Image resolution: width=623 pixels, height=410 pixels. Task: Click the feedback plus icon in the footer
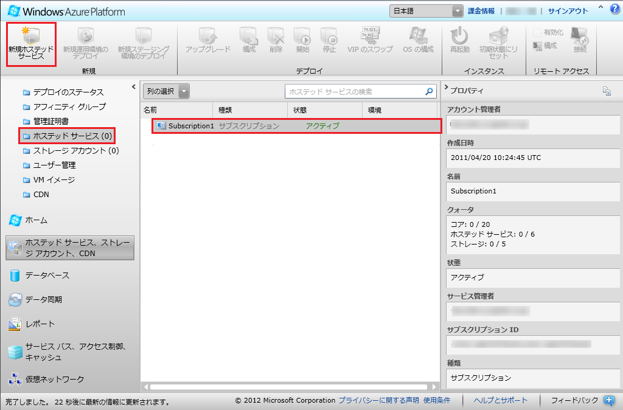click(608, 400)
